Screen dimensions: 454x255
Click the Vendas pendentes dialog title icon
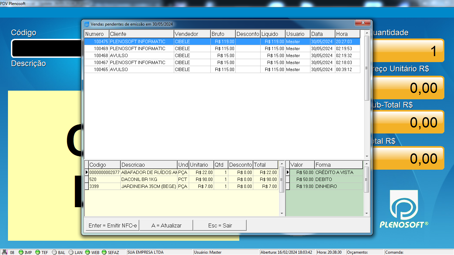pyautogui.click(x=87, y=24)
